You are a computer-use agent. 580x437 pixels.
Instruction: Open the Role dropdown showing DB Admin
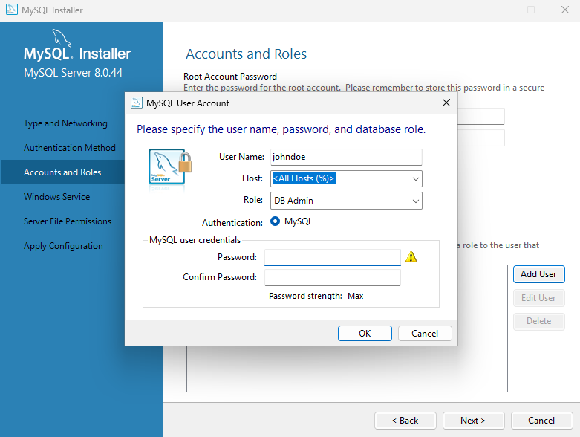(414, 201)
